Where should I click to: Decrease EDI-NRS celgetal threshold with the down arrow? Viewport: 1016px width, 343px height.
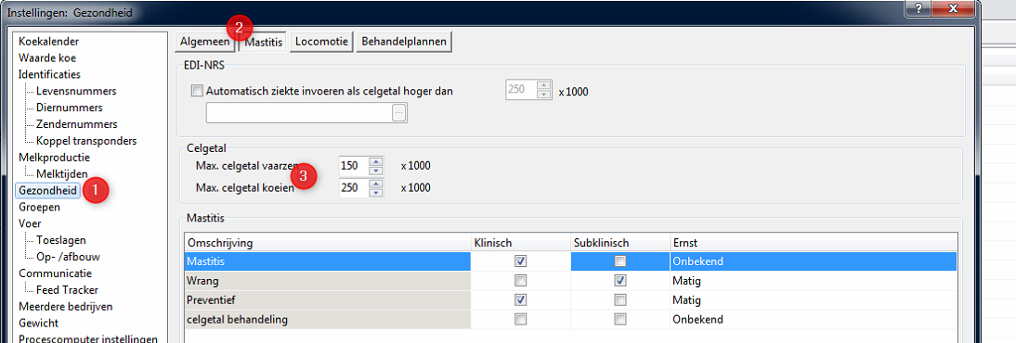pos(544,95)
